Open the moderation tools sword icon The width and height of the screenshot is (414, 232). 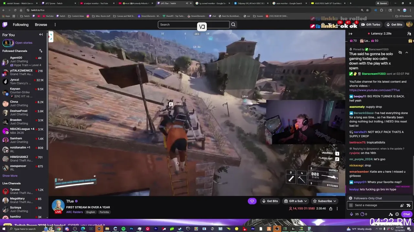[391, 214]
